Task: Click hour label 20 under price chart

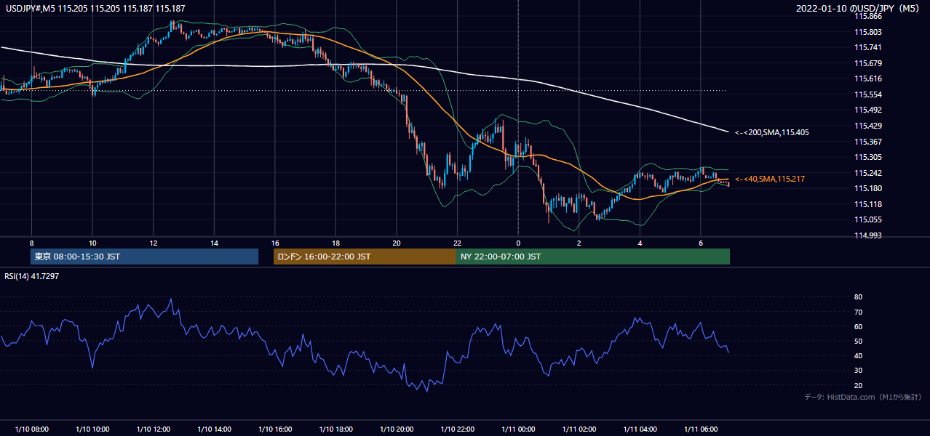Action: (397, 243)
